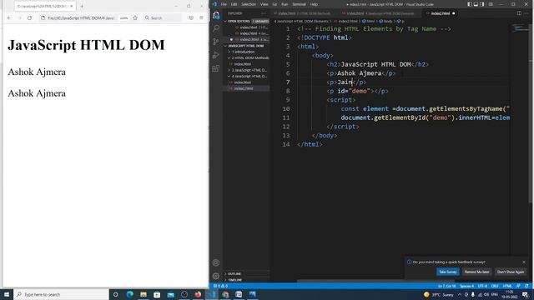Open a new browser tab with the plus

click(82, 6)
